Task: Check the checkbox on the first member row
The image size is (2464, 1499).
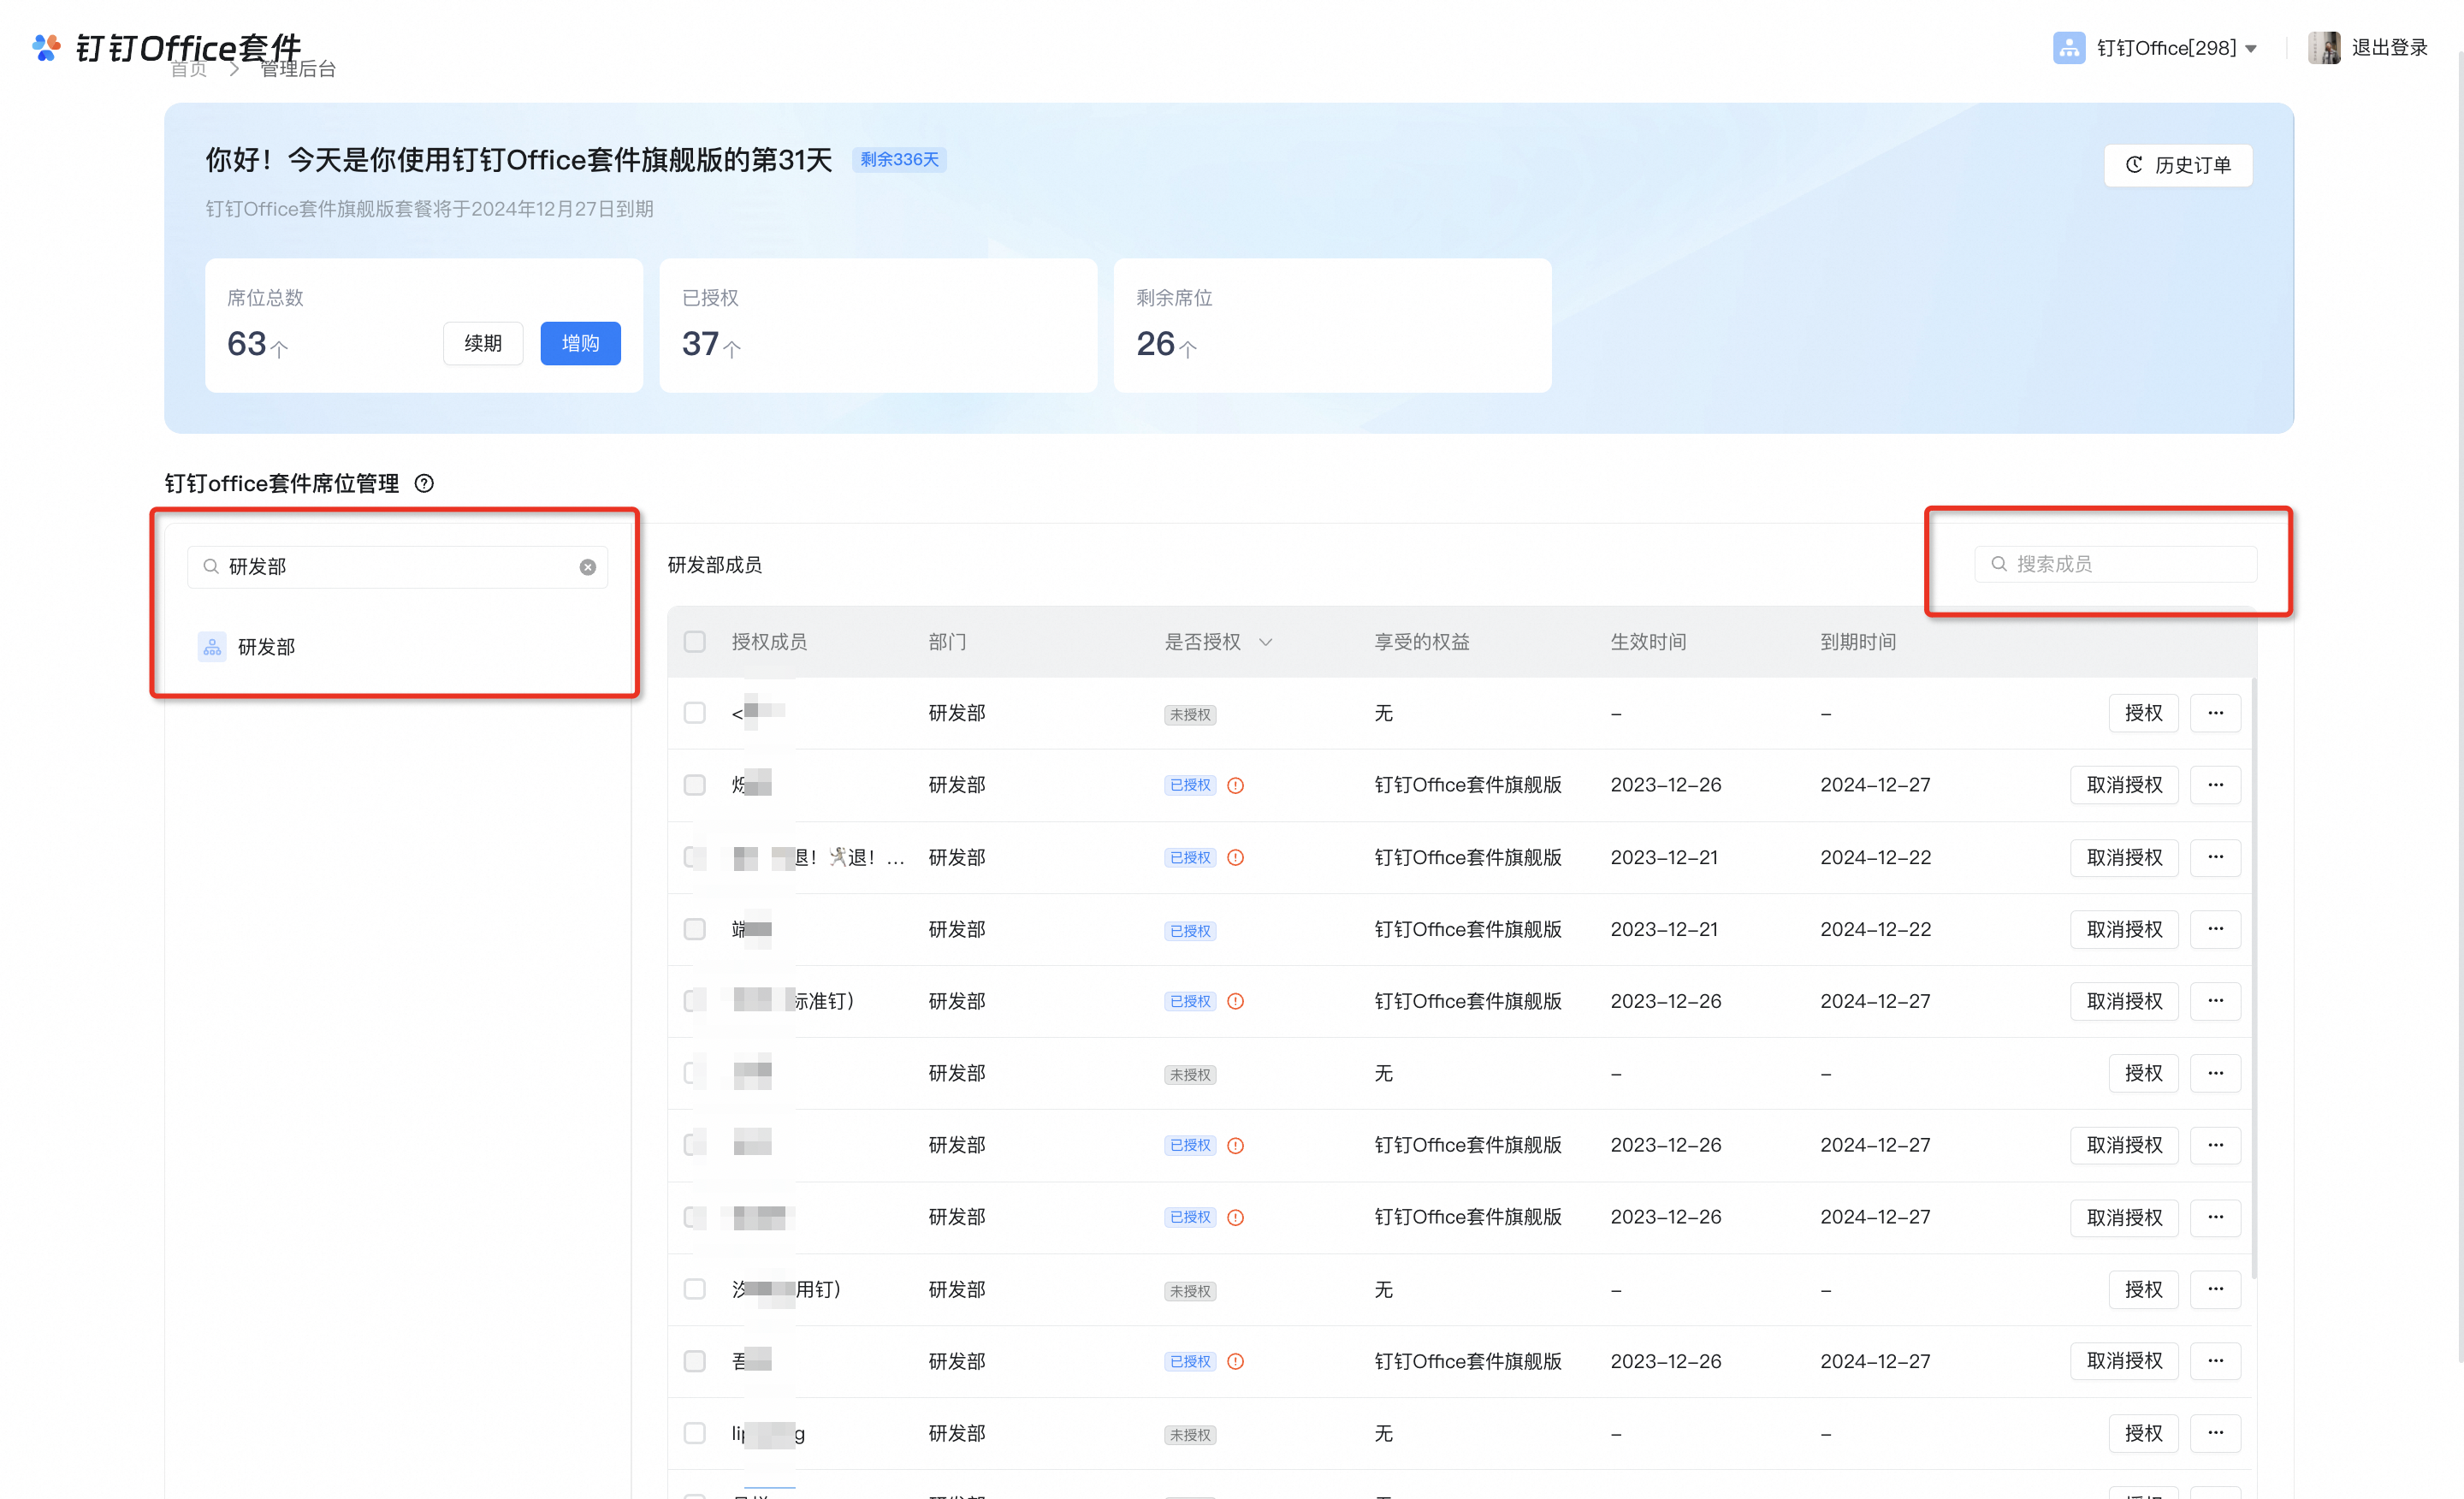Action: (694, 713)
